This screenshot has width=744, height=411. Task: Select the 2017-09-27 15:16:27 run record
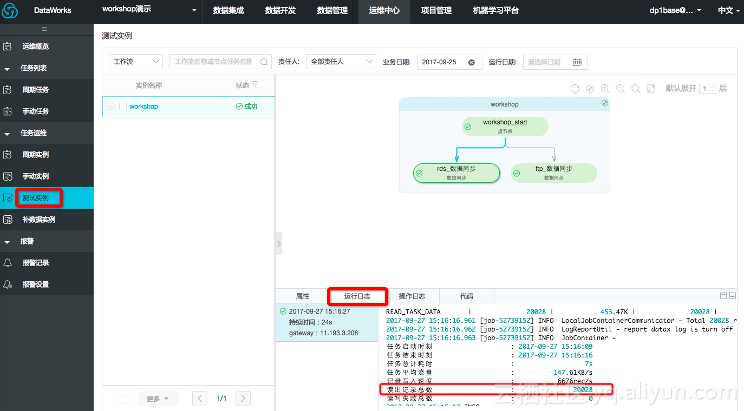click(327, 322)
